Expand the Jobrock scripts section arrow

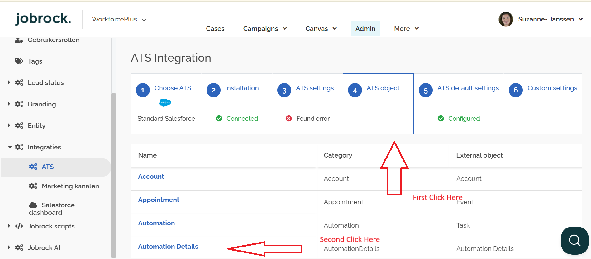(x=9, y=226)
